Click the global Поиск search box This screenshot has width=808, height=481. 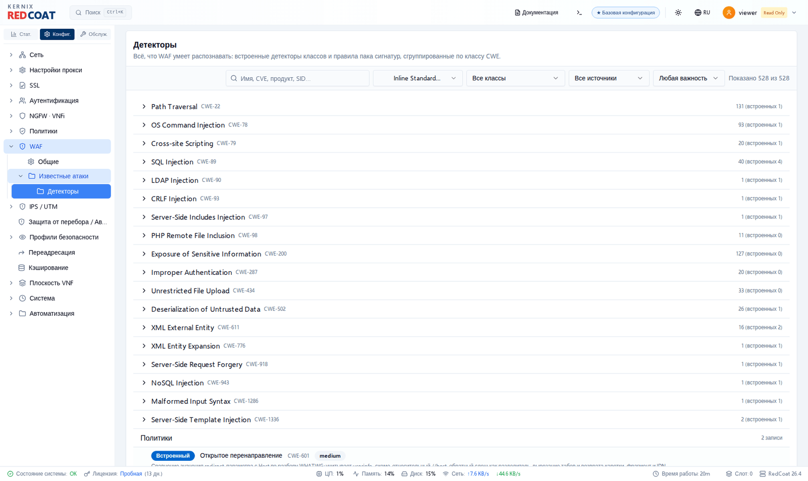100,13
